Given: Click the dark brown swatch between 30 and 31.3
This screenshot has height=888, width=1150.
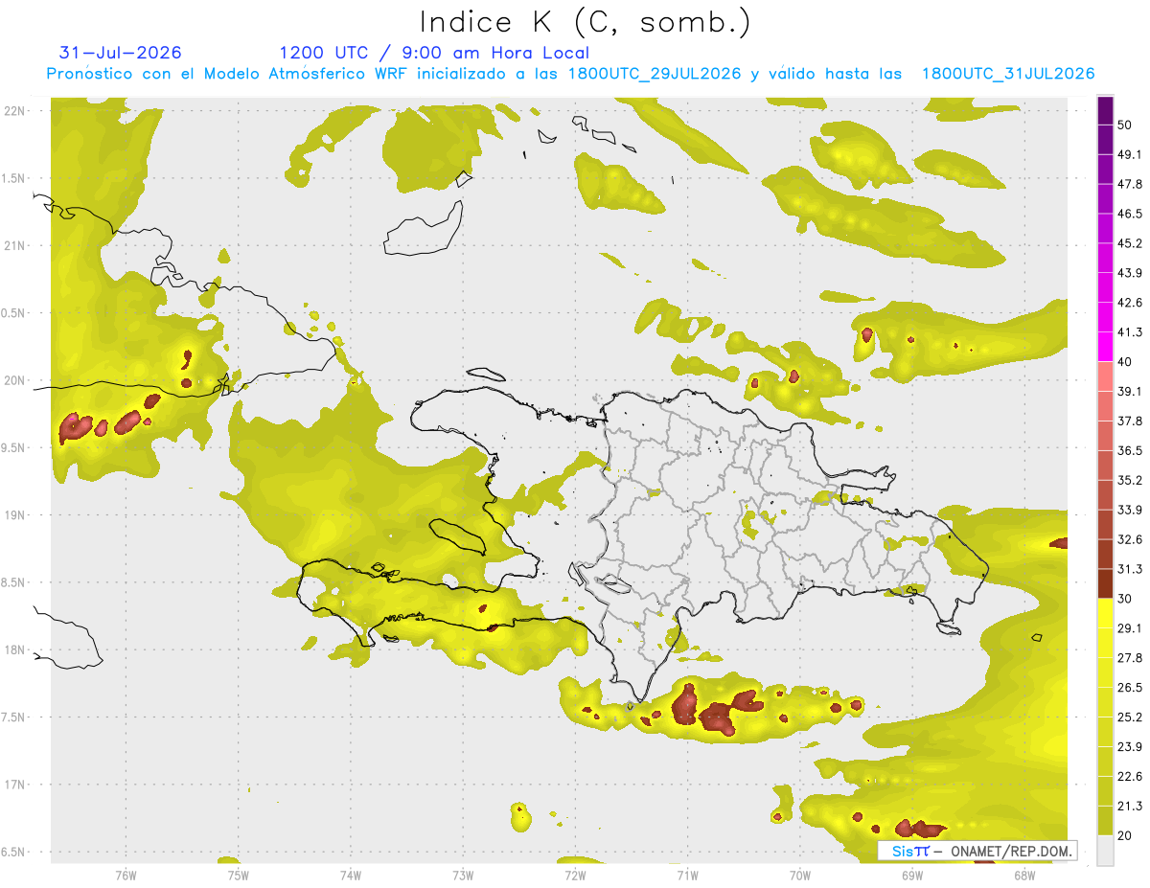Looking at the screenshot, I should click(x=1105, y=583).
